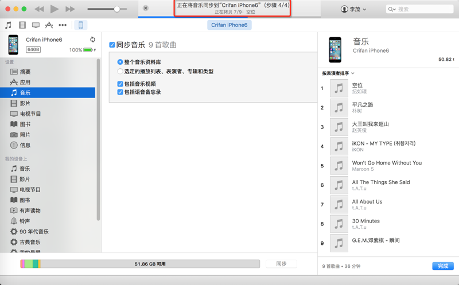The width and height of the screenshot is (459, 285).
Task: Open 电视节目 in the settings sidebar
Action: tap(48, 114)
